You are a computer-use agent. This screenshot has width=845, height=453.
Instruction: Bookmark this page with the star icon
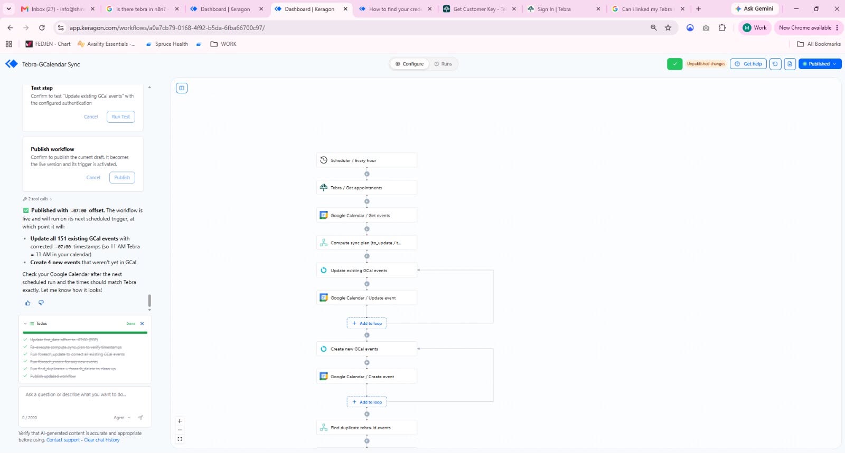point(668,28)
